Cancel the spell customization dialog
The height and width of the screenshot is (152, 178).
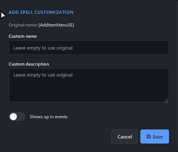[x=125, y=137]
